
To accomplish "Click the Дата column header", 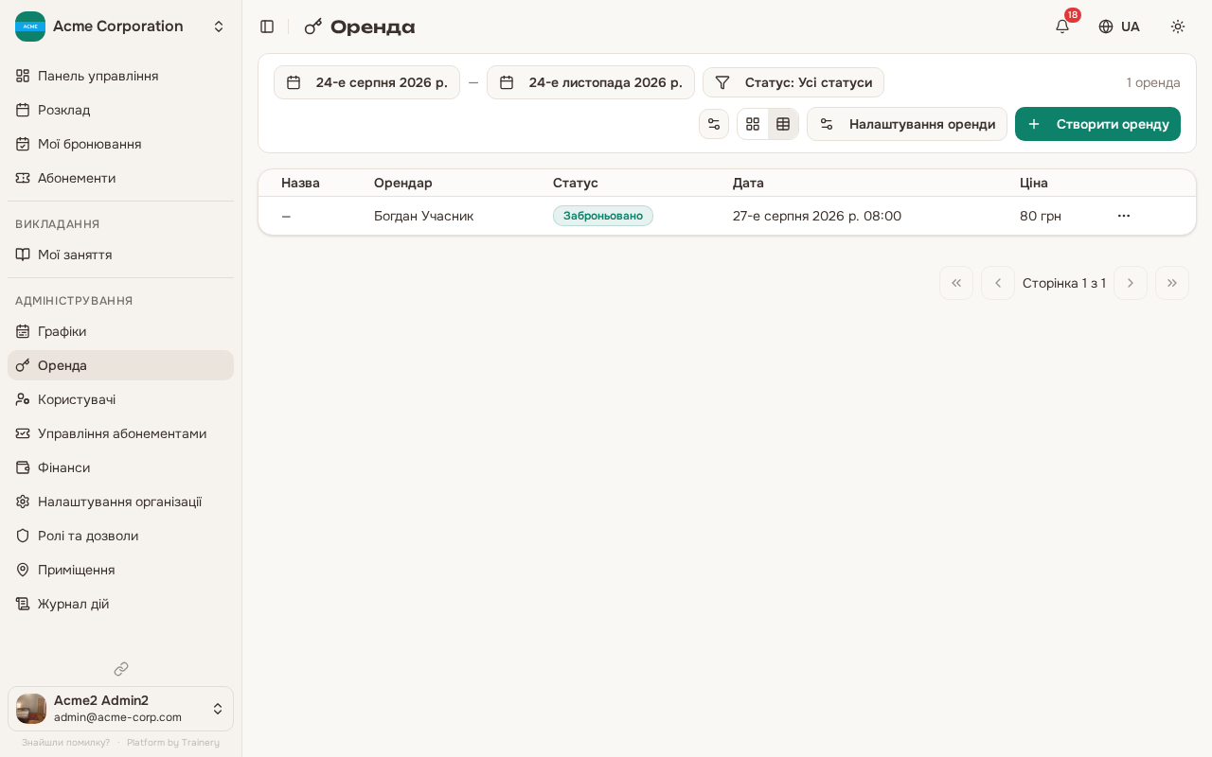I will coord(748,183).
